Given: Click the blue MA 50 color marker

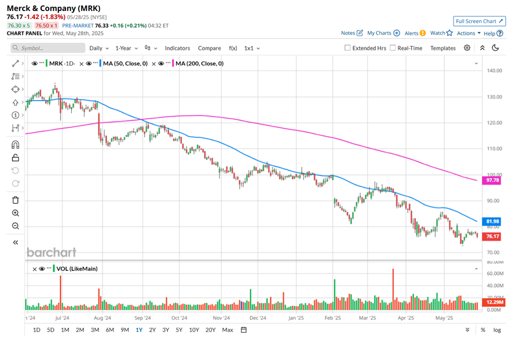Looking at the screenshot, I should click(100, 63).
